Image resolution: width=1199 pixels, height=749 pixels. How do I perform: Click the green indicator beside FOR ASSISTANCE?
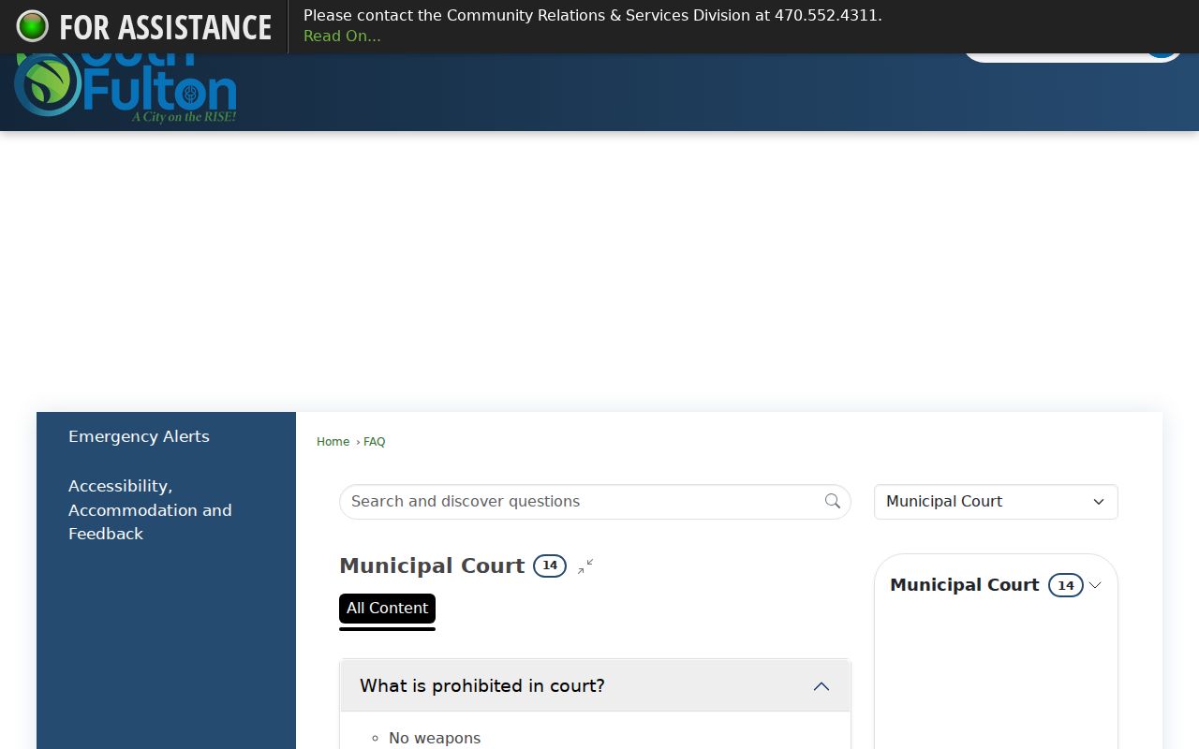click(x=33, y=26)
